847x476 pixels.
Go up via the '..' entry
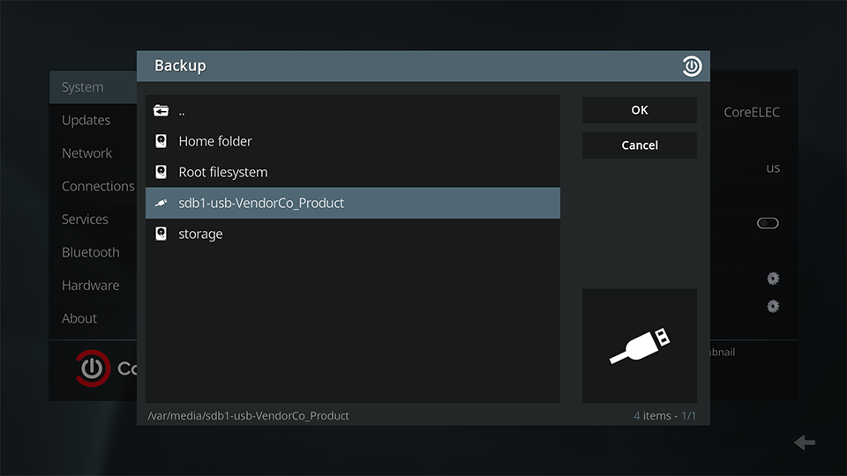point(353,111)
